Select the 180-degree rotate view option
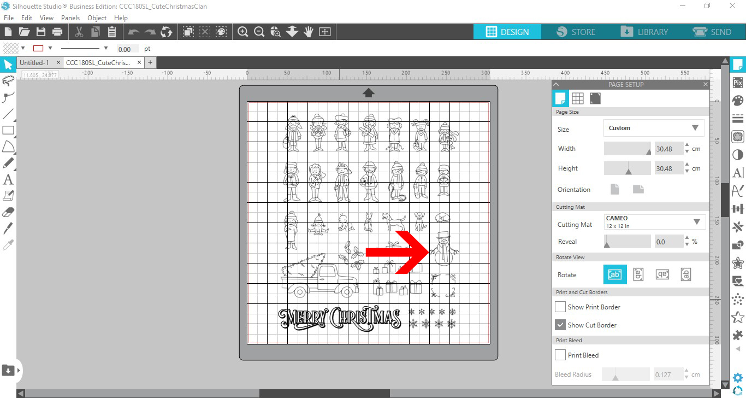This screenshot has height=398, width=746. 662,274
